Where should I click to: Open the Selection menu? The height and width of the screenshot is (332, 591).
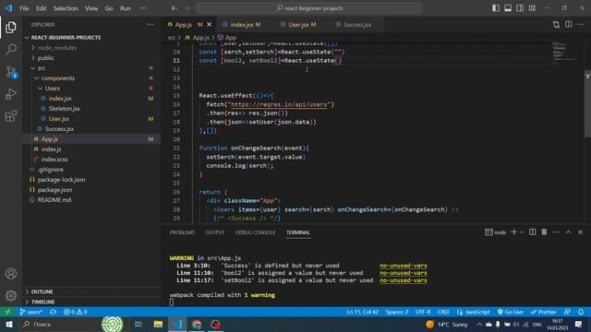(x=66, y=8)
